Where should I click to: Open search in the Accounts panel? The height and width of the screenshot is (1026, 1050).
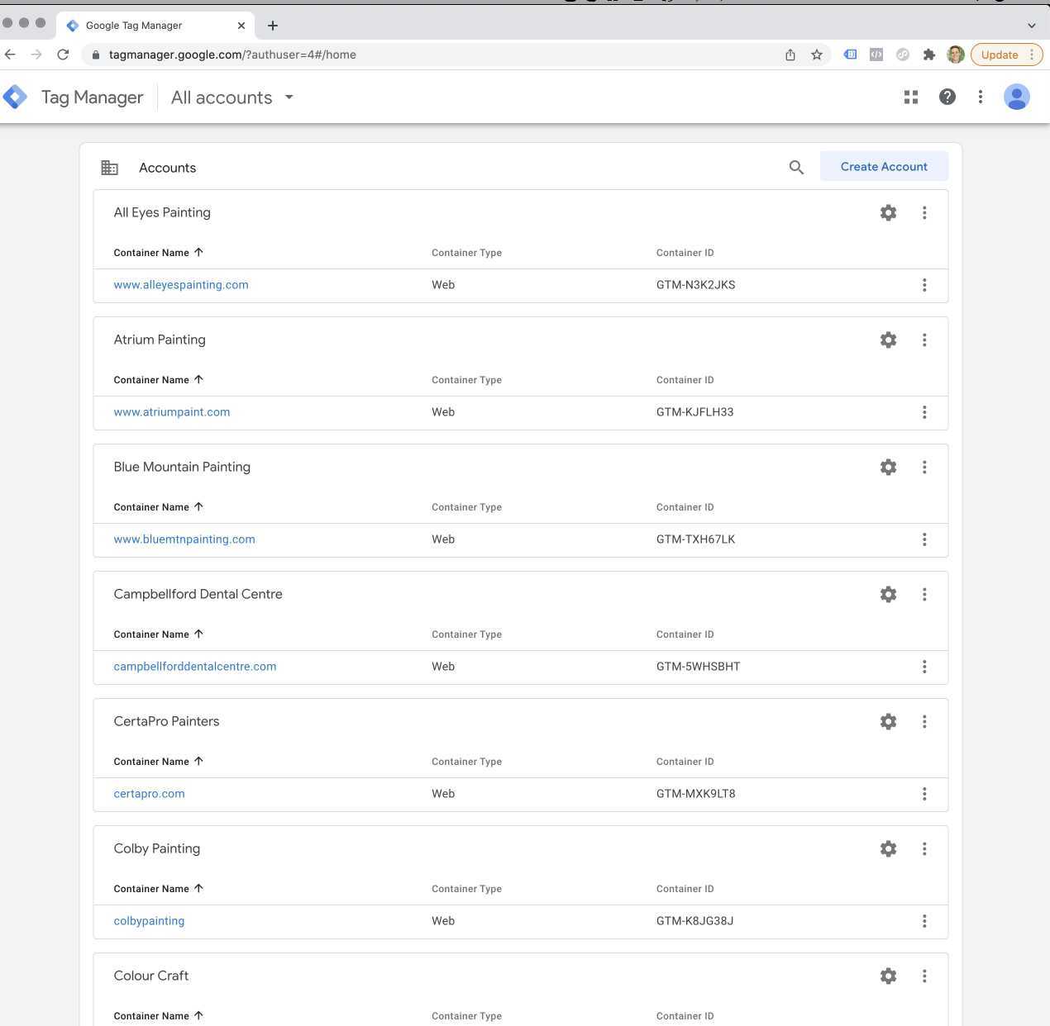point(795,167)
